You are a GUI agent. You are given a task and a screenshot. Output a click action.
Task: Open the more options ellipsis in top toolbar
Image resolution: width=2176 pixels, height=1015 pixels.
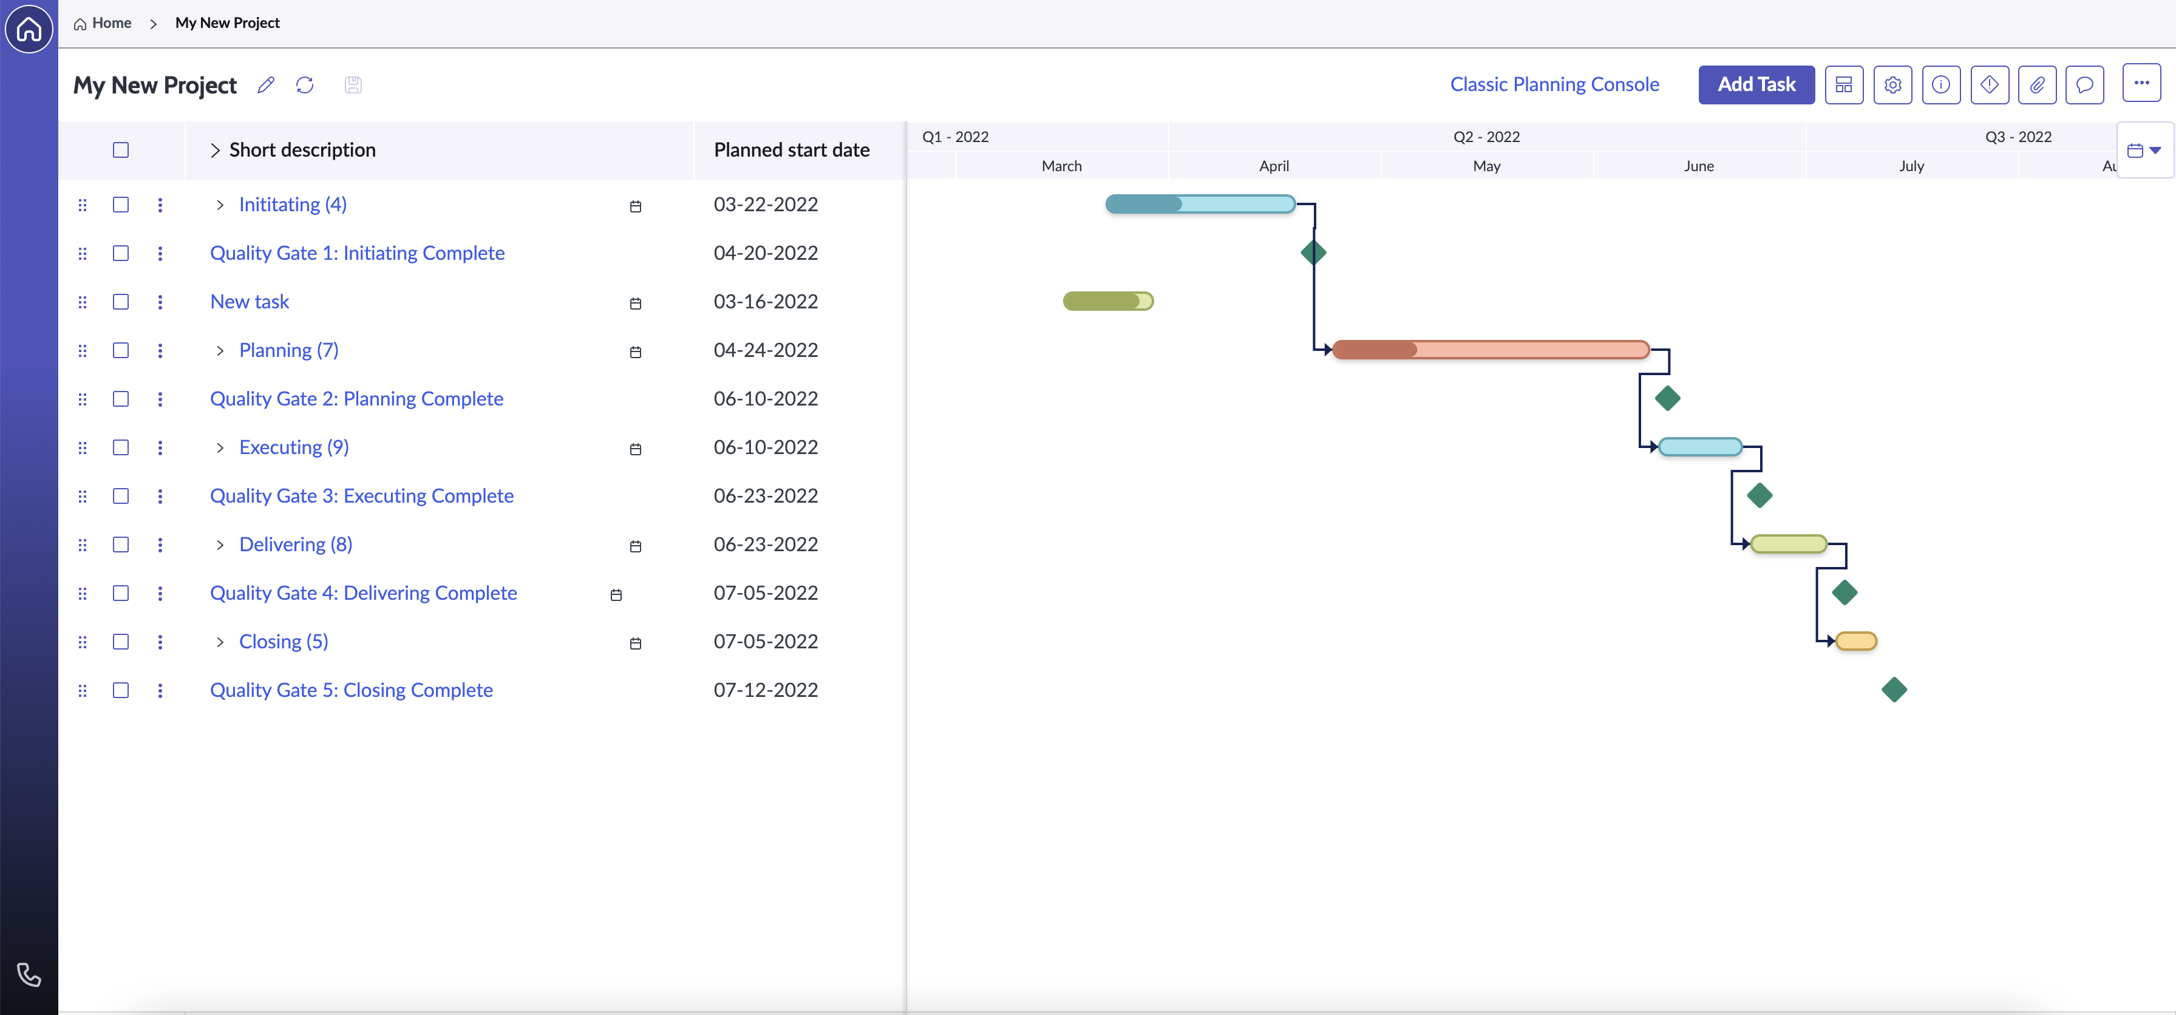tap(2141, 83)
